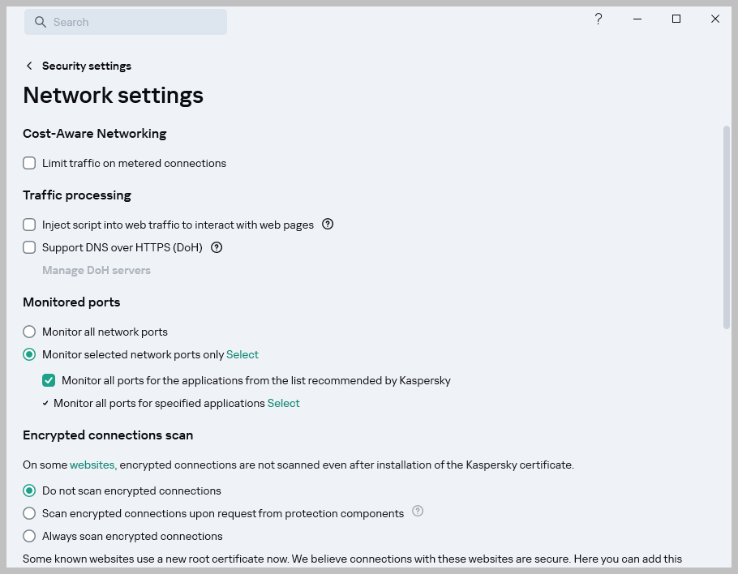The width and height of the screenshot is (738, 574).
Task: Maximize the Kaspersky settings window
Action: (x=676, y=19)
